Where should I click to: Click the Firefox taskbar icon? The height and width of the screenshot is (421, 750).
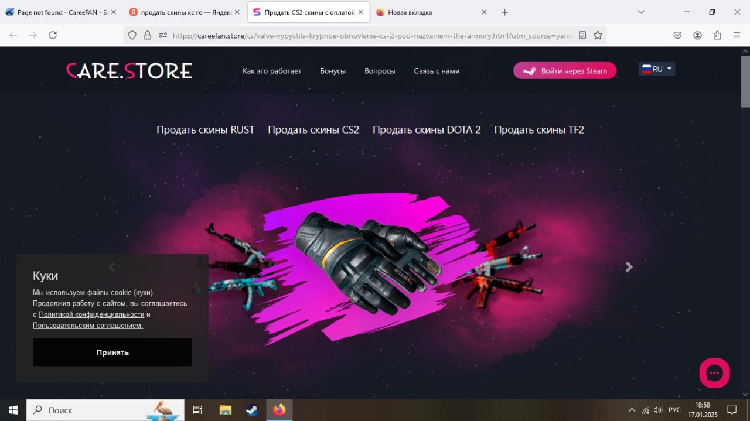[x=279, y=410]
